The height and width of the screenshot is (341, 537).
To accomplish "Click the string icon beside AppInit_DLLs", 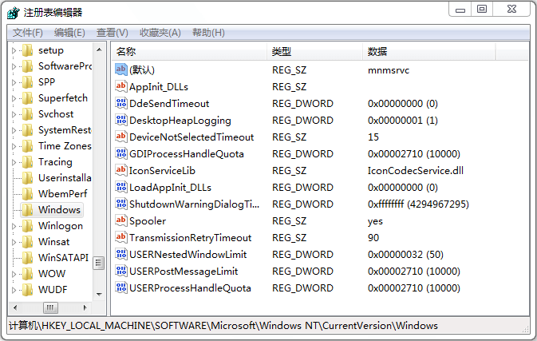I will 121,87.
